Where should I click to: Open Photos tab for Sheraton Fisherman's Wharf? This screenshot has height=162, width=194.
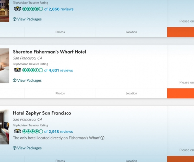pos(60,93)
